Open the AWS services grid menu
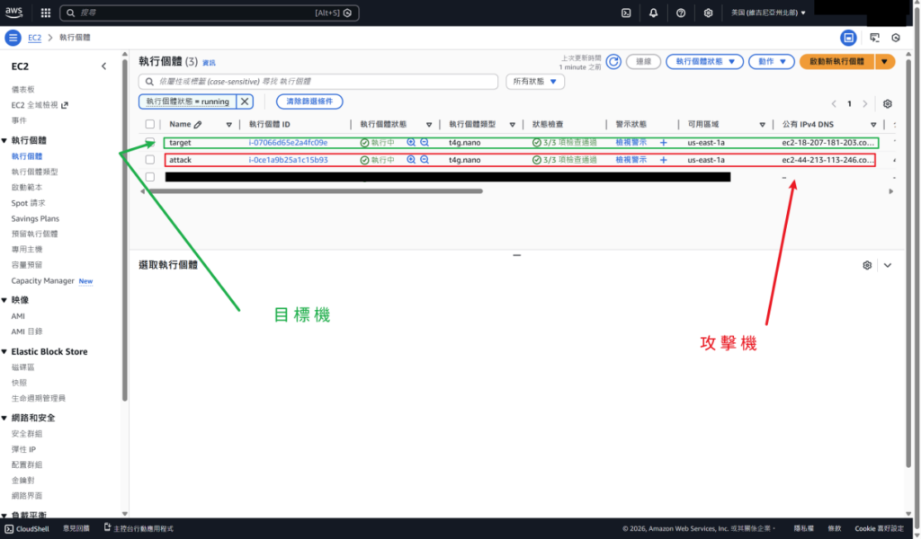 pos(46,13)
